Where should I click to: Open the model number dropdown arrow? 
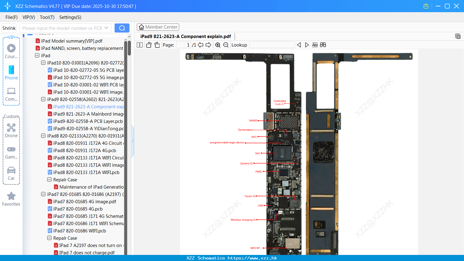[106, 28]
